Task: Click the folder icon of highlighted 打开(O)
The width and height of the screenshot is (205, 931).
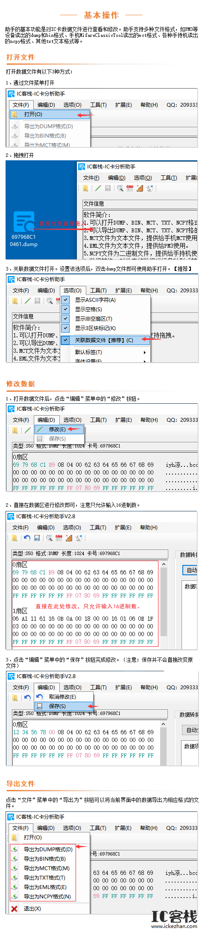Action: pos(15,114)
